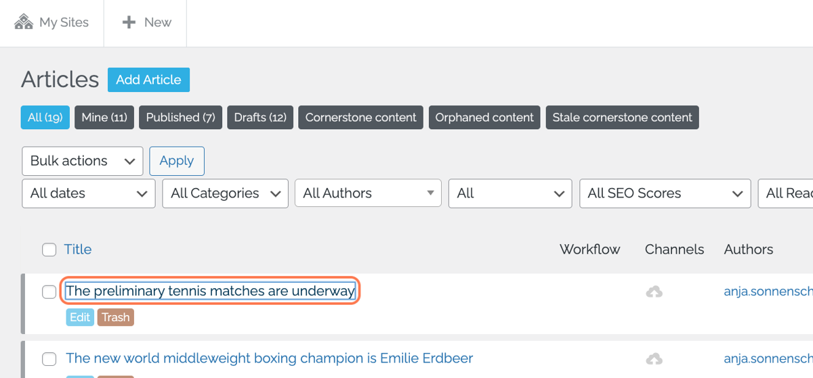This screenshot has width=813, height=378.
Task: Open the My Sites house icon
Action: pyautogui.click(x=24, y=22)
